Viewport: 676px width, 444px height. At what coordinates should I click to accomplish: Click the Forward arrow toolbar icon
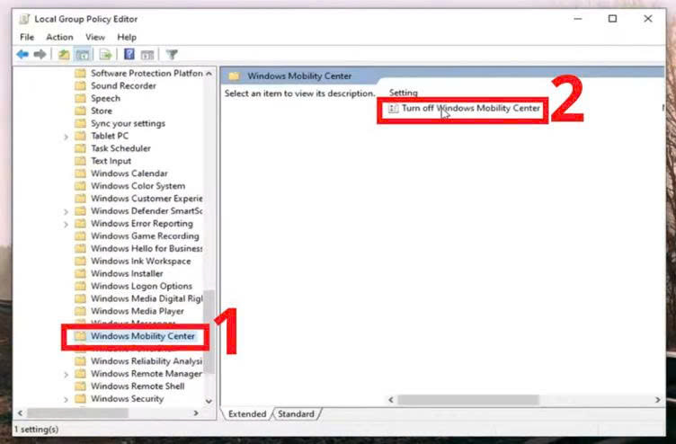[x=40, y=55]
